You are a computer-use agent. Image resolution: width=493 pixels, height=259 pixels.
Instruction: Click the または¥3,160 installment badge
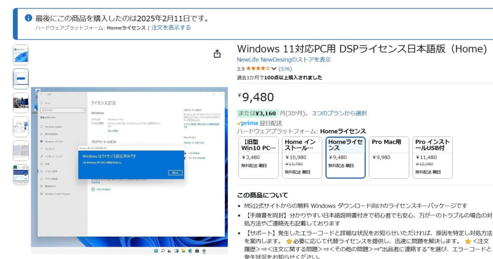click(x=257, y=113)
